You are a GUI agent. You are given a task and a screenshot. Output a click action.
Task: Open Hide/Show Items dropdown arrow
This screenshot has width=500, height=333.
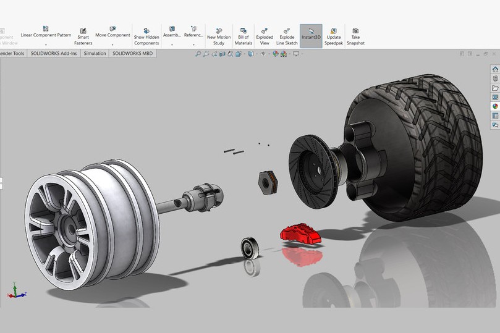click(269, 54)
